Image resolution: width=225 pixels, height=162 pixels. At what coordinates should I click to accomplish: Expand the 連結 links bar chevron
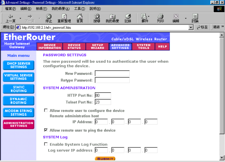222,27
